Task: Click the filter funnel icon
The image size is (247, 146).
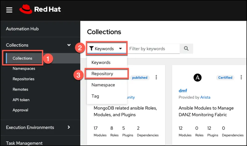Action: tap(91, 49)
